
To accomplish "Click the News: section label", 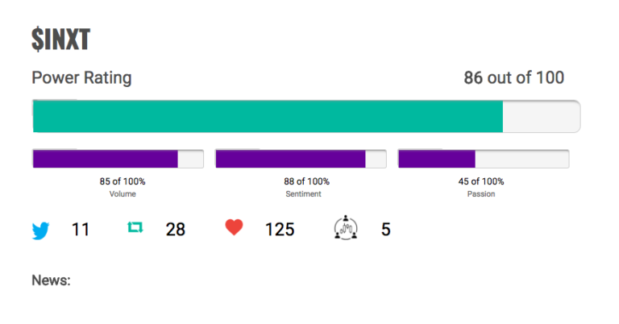I will click(51, 280).
